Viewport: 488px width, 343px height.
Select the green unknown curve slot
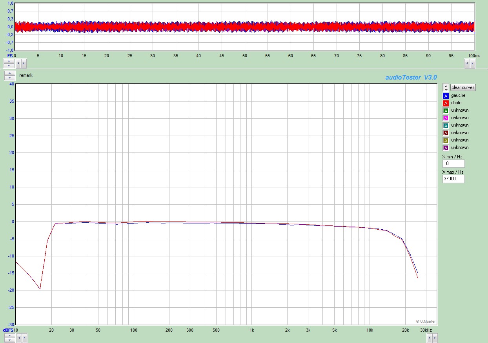click(446, 111)
